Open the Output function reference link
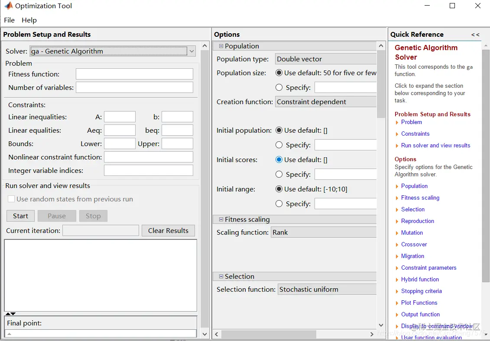 (420, 315)
